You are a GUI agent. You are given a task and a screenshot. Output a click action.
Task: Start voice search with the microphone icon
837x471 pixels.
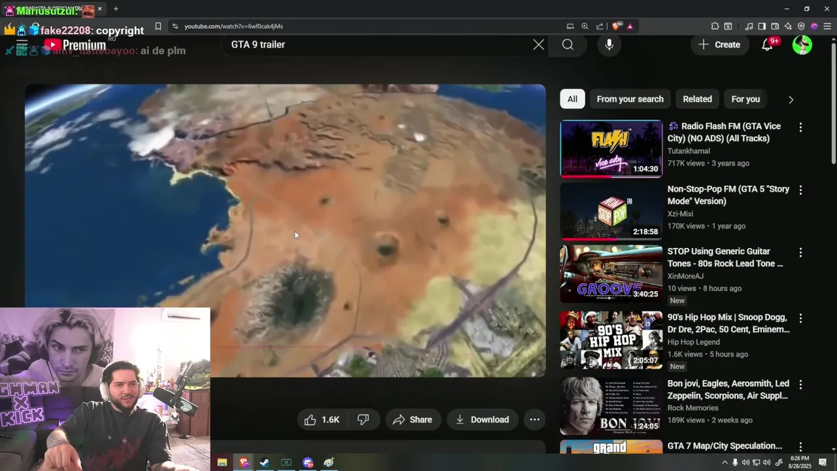click(609, 44)
